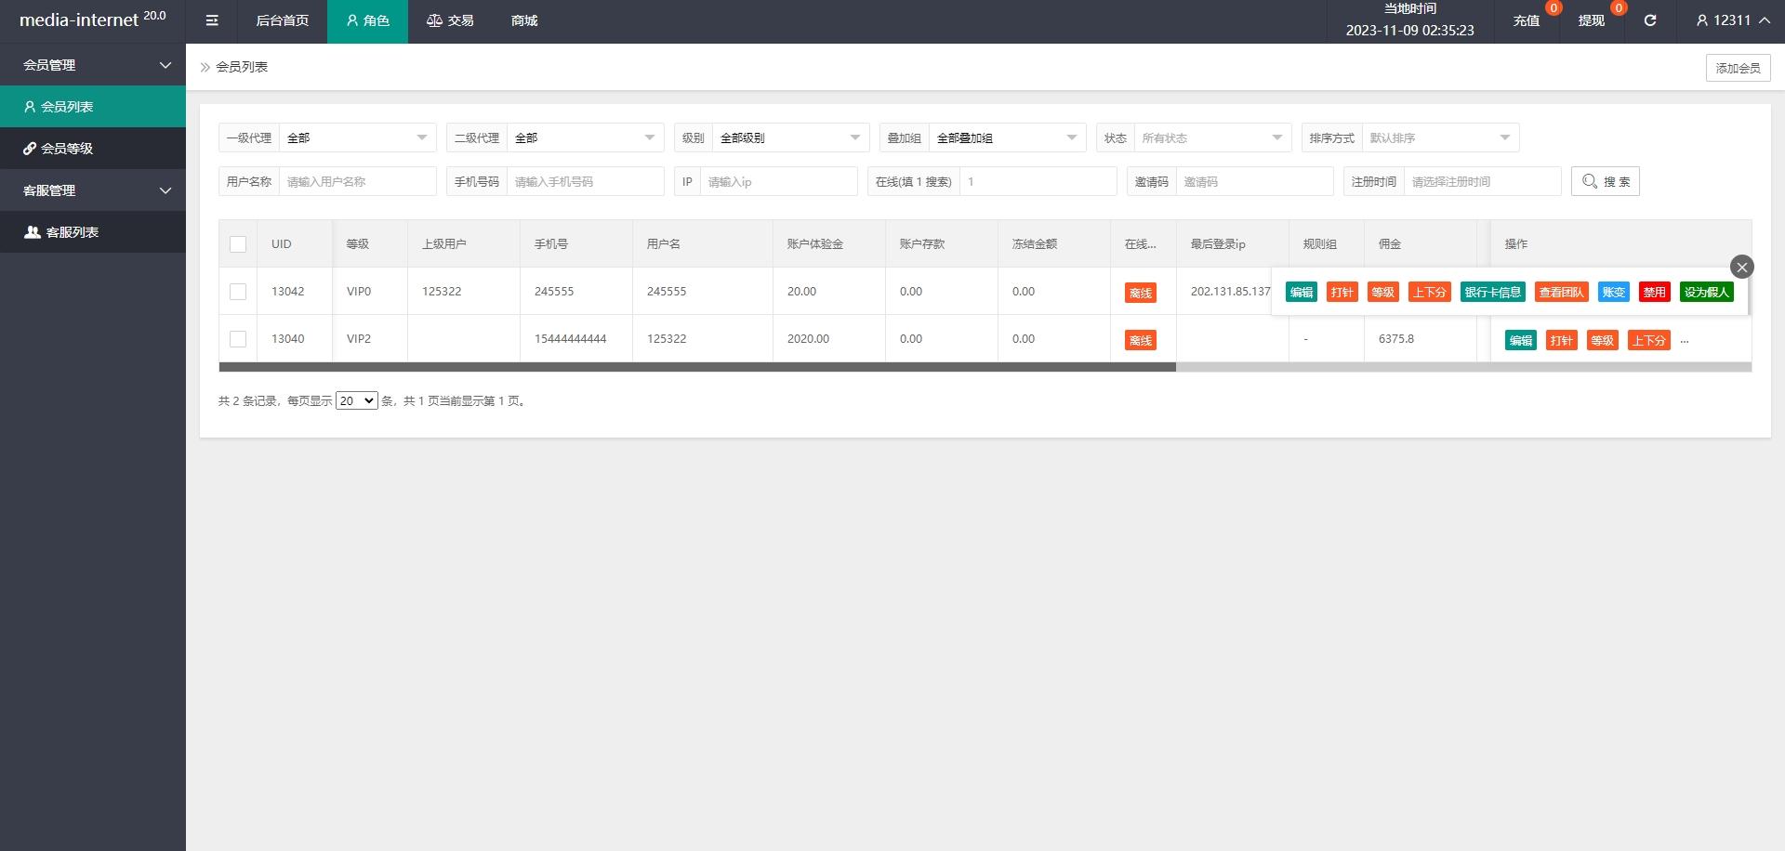Click the 添加会员 button
Viewport: 1785px width, 851px height.
[x=1738, y=68]
